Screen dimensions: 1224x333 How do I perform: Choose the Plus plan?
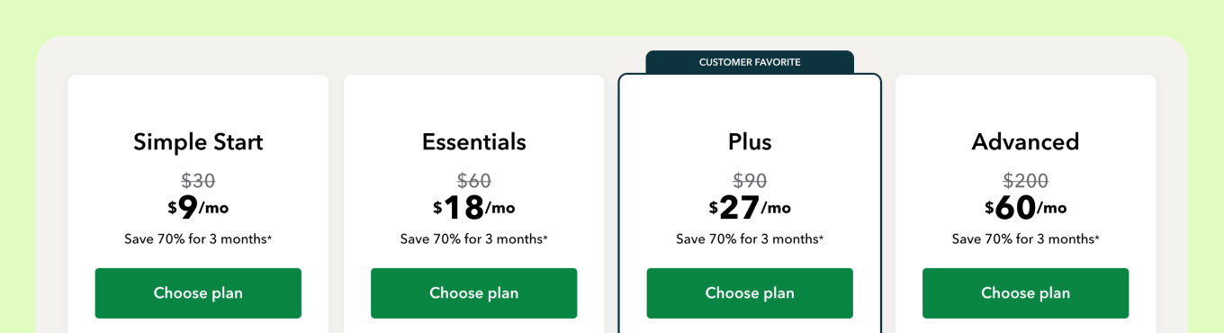click(750, 293)
